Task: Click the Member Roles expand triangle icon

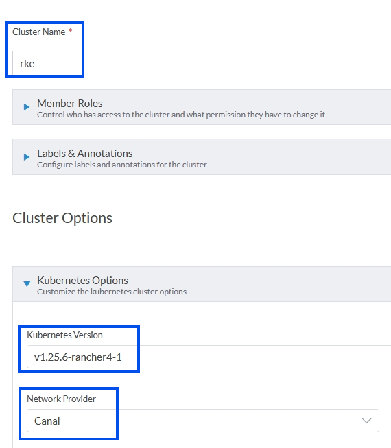Action: click(x=27, y=107)
